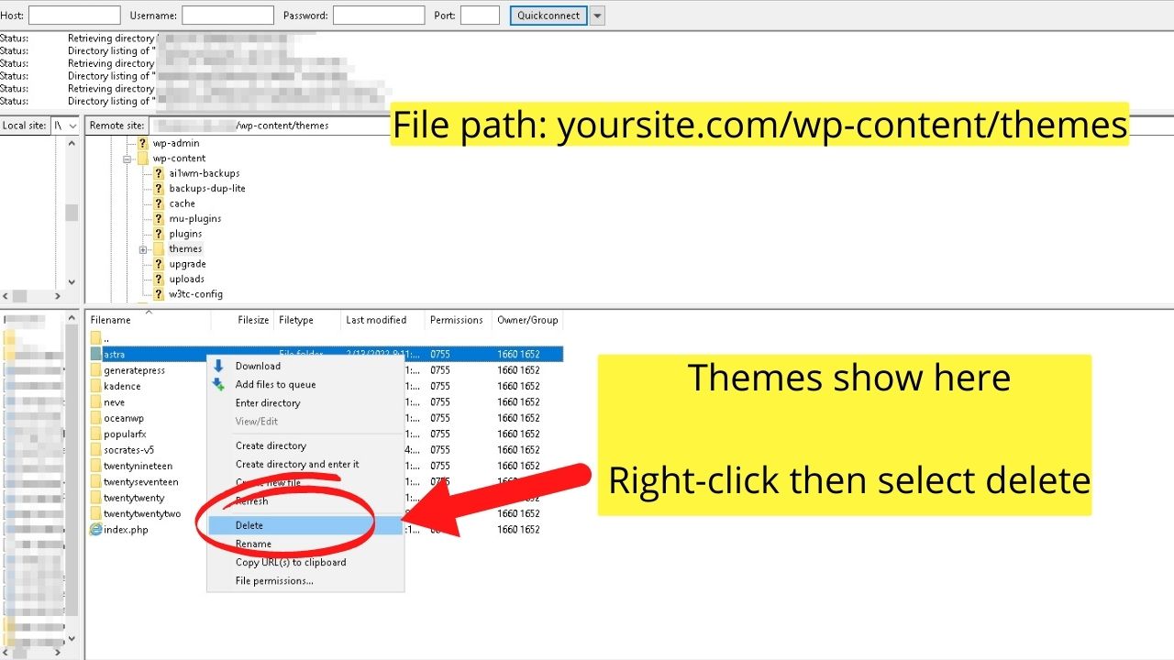
Task: Click the cache question-mark folder icon
Action: click(160, 203)
